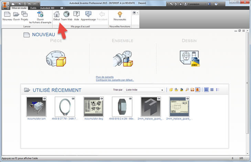Toggle the orange file-type filter icon
Image resolution: width=251 pixels, height=162 pixels.
pos(192,90)
